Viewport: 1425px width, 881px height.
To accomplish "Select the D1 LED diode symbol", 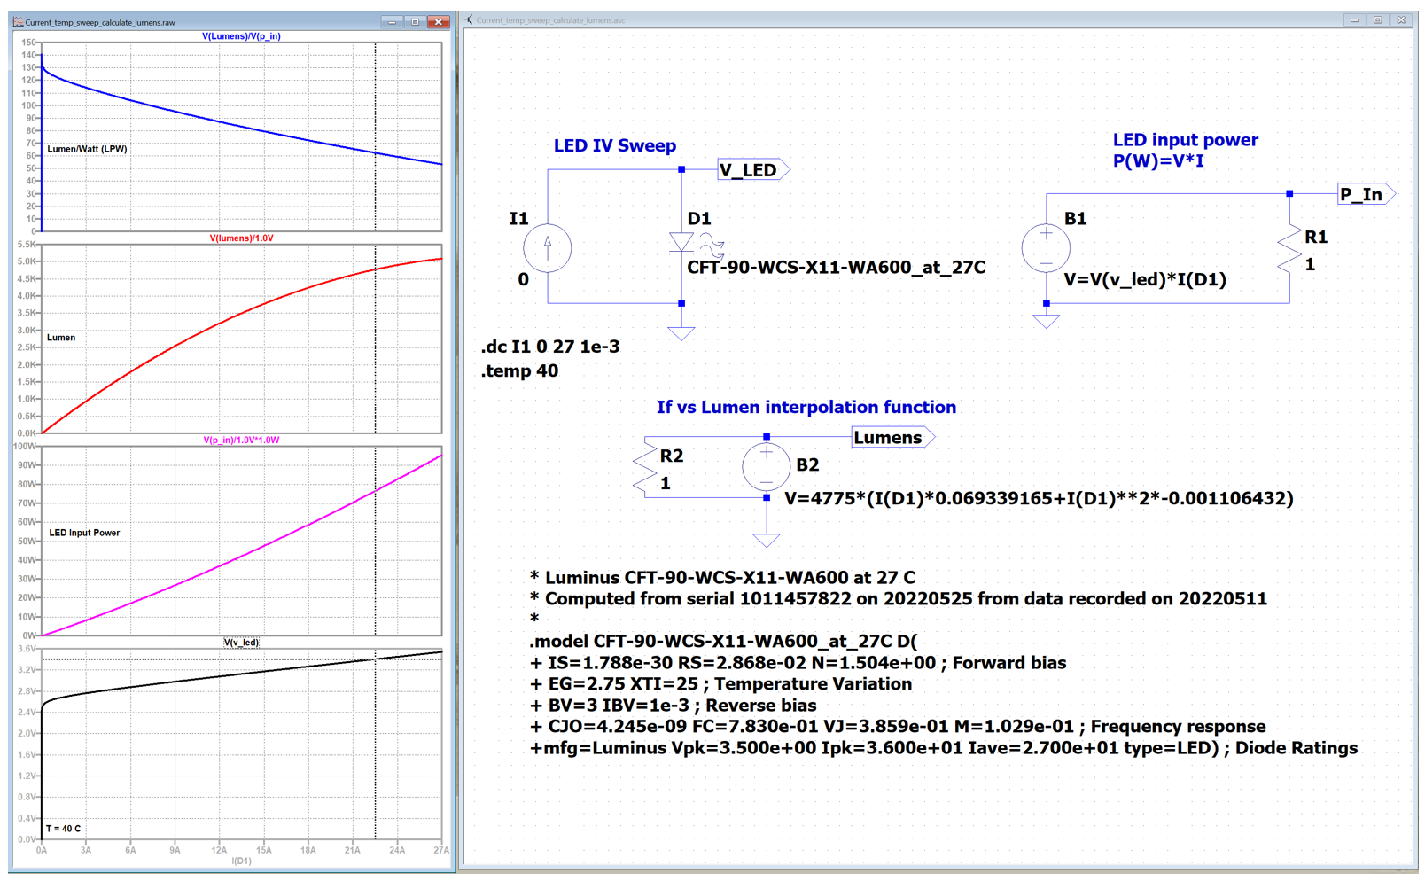I will (x=681, y=242).
